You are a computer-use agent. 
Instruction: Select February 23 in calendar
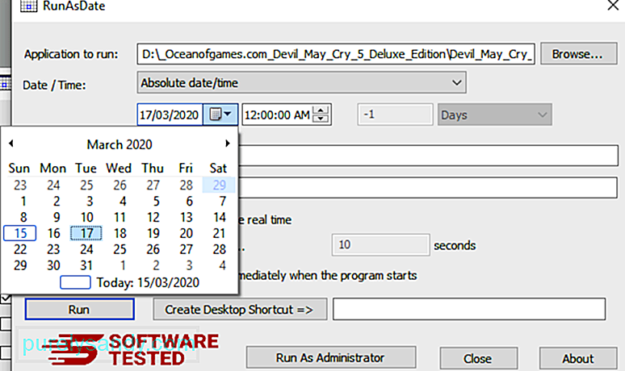click(x=20, y=185)
